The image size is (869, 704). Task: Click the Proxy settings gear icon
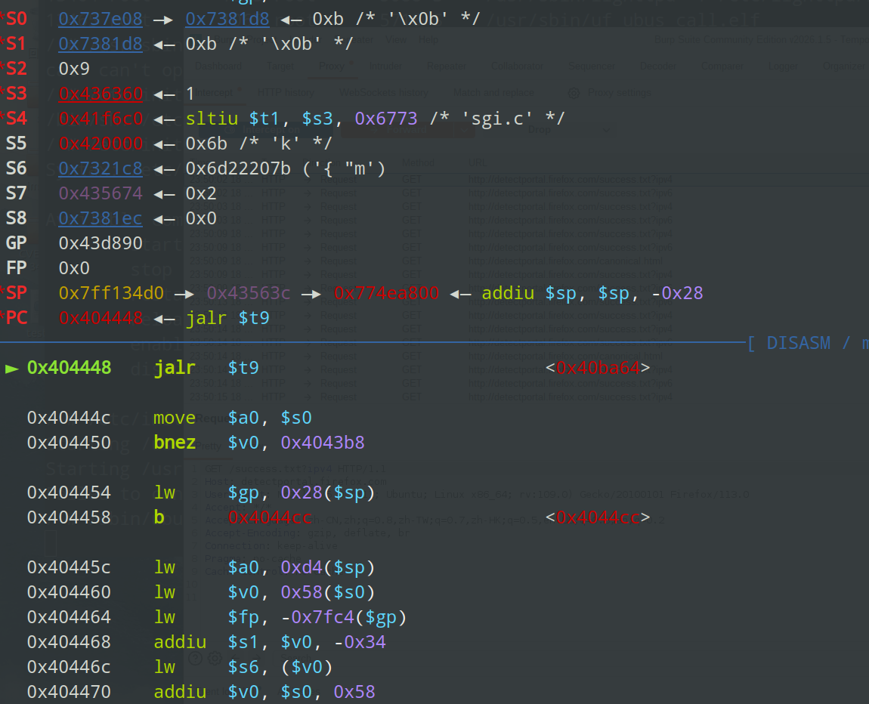click(574, 93)
